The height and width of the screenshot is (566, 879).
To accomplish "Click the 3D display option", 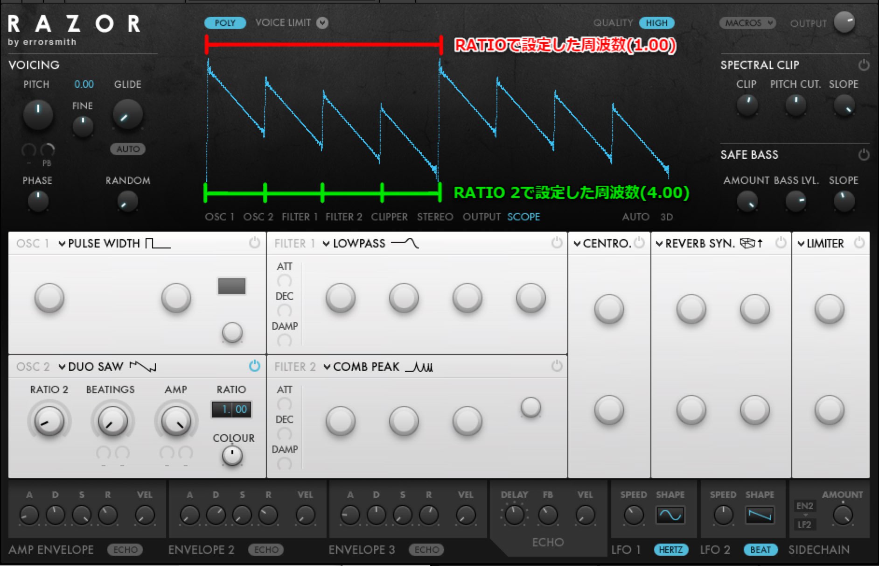I will 666,217.
